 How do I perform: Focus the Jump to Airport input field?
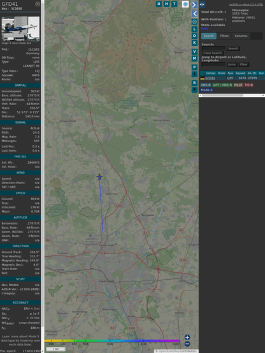213,64
